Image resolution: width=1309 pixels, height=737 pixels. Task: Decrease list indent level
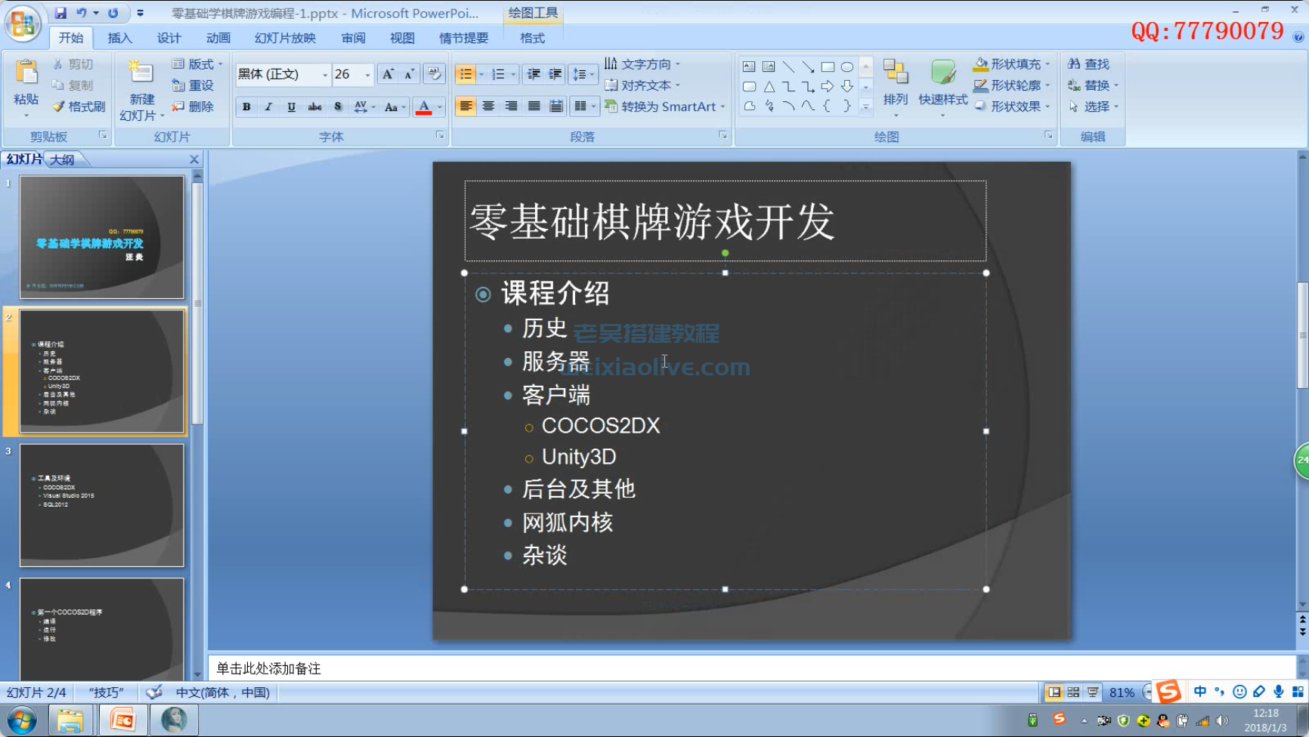click(x=534, y=74)
